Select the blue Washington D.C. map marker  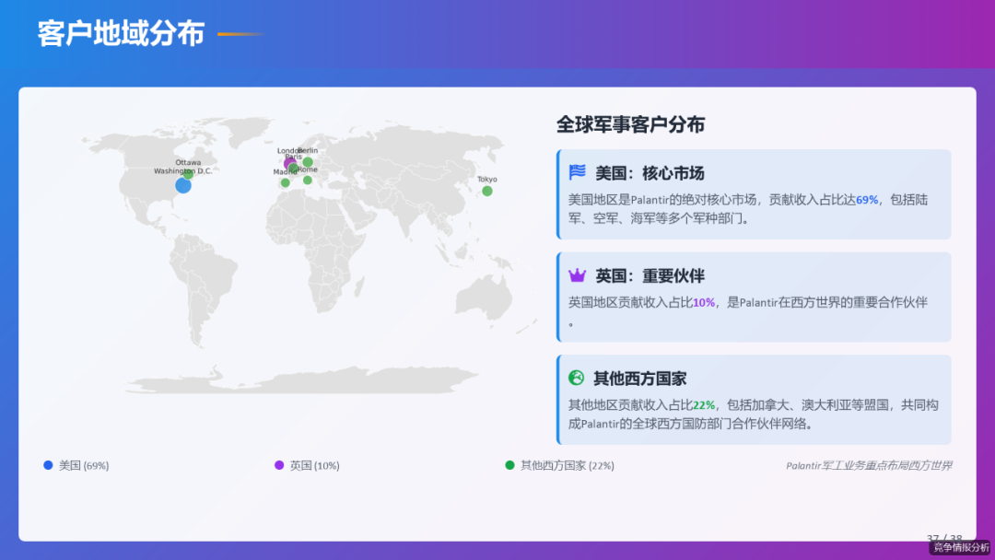pos(183,185)
